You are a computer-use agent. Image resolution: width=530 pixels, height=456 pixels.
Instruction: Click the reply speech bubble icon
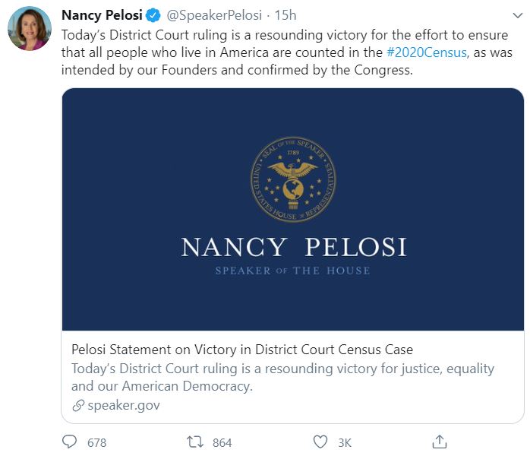[70, 442]
